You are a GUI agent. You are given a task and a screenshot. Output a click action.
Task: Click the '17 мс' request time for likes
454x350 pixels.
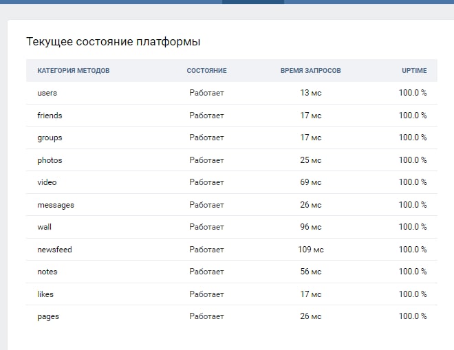[311, 294]
